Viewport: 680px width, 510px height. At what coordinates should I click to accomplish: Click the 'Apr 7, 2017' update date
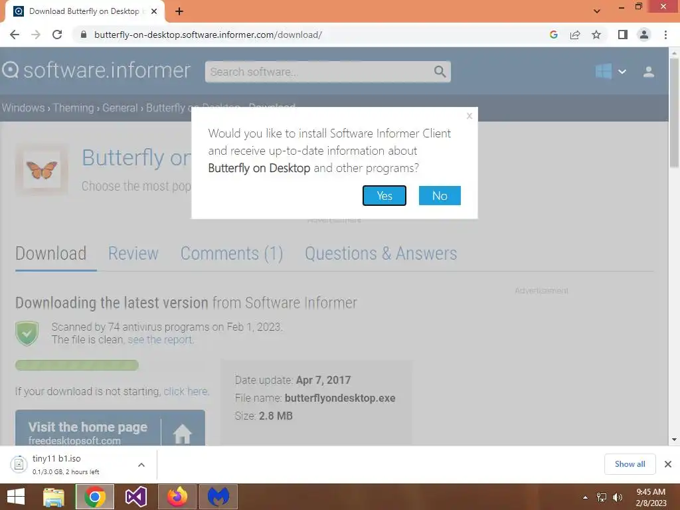(323, 380)
